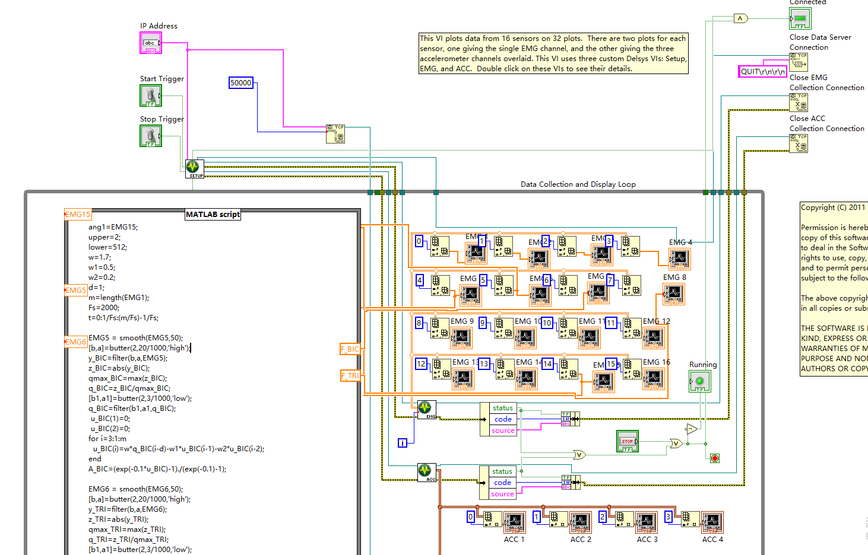Select the Close Data Server Connection node
Screen dimensions: 868x555
pos(798,62)
